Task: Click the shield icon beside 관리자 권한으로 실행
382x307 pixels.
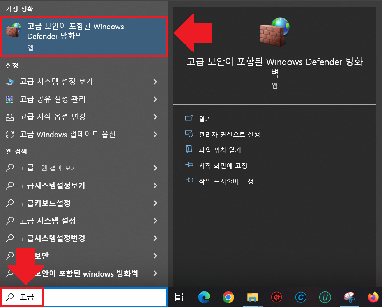Action: click(x=189, y=134)
